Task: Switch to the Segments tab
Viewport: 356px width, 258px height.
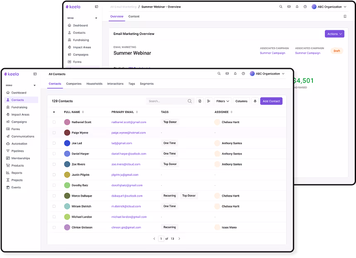Action: 146,84
